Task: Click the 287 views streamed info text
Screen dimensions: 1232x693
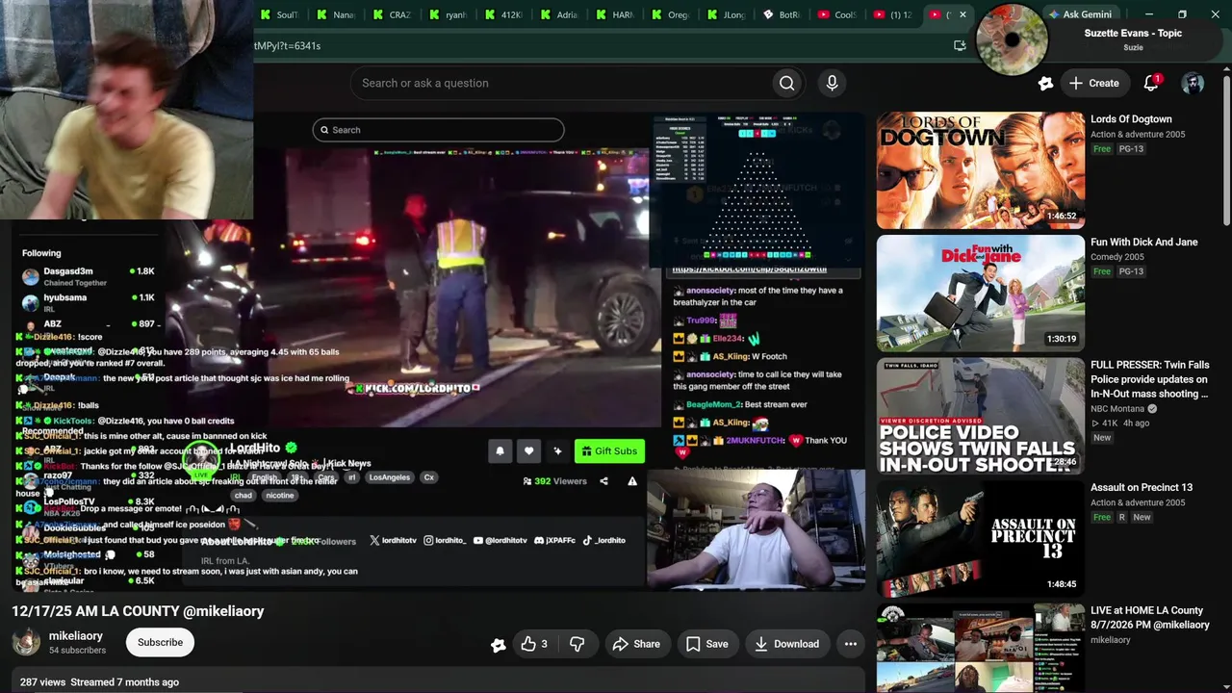Action: tap(99, 682)
